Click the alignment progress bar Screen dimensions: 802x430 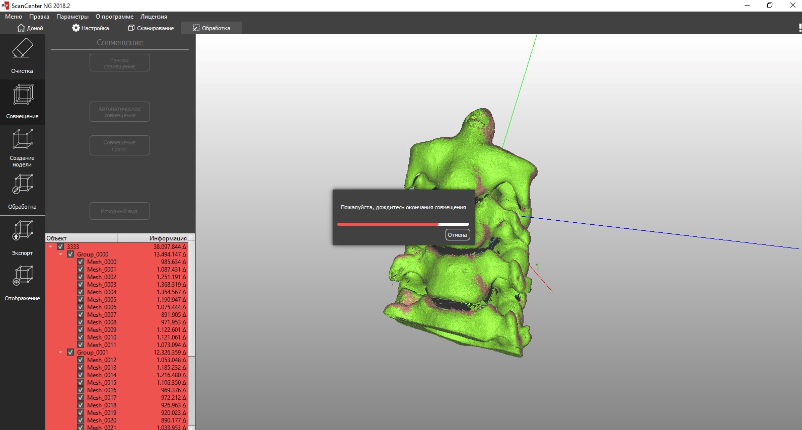(x=403, y=224)
